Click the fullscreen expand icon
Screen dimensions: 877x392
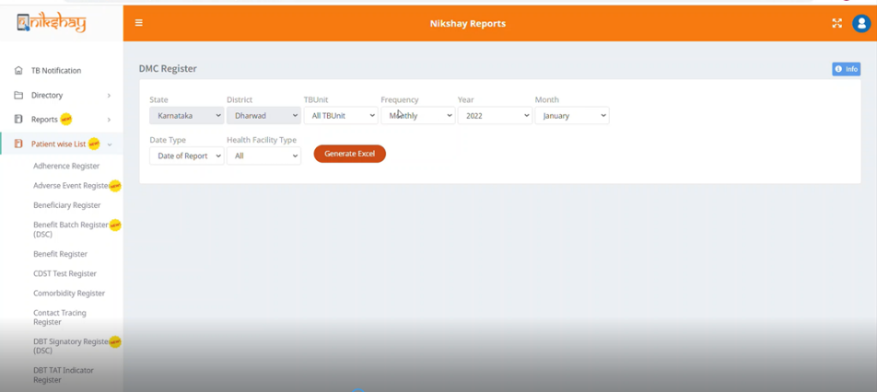click(x=837, y=23)
